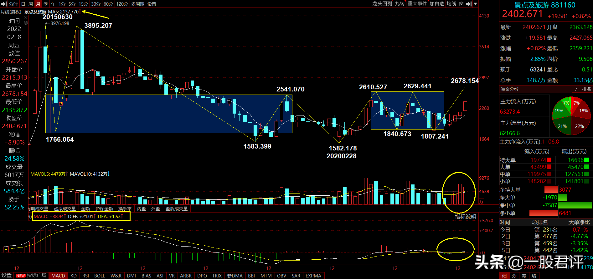Viewport: 593px width, 279px height.
Task: Select the 季 quarterly period
Action: (x=46, y=4)
